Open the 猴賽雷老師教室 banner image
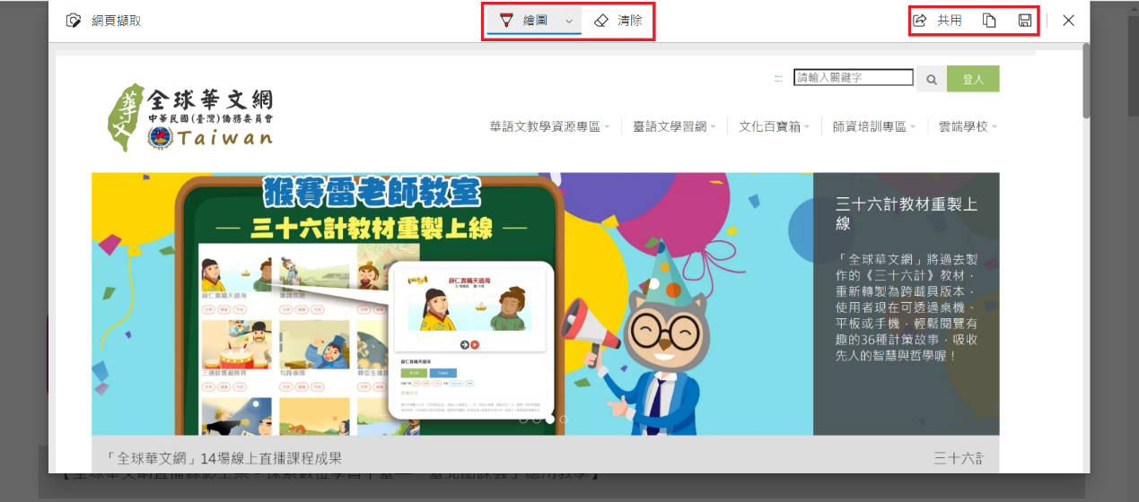1139x502 pixels. pos(452,304)
